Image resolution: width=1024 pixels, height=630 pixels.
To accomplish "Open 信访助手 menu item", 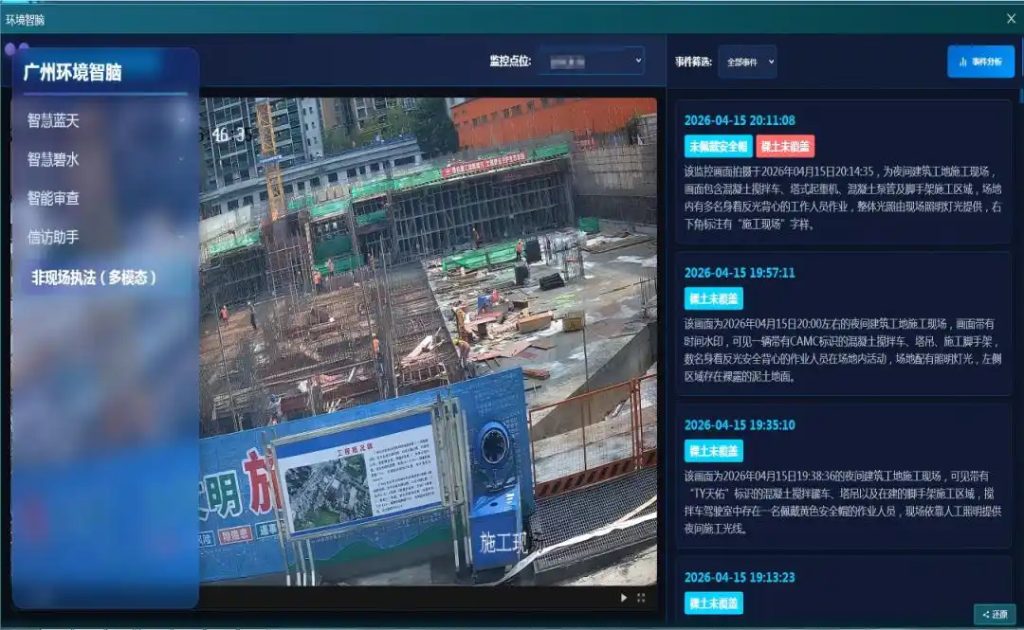I will 53,237.
